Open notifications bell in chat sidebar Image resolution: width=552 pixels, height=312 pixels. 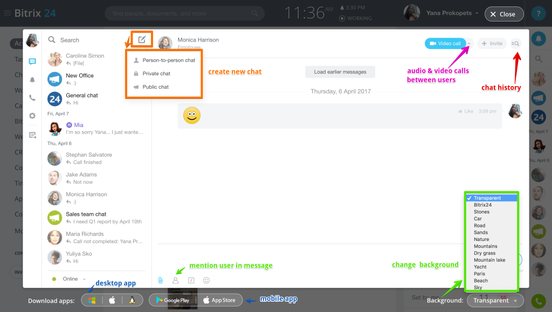tap(32, 80)
